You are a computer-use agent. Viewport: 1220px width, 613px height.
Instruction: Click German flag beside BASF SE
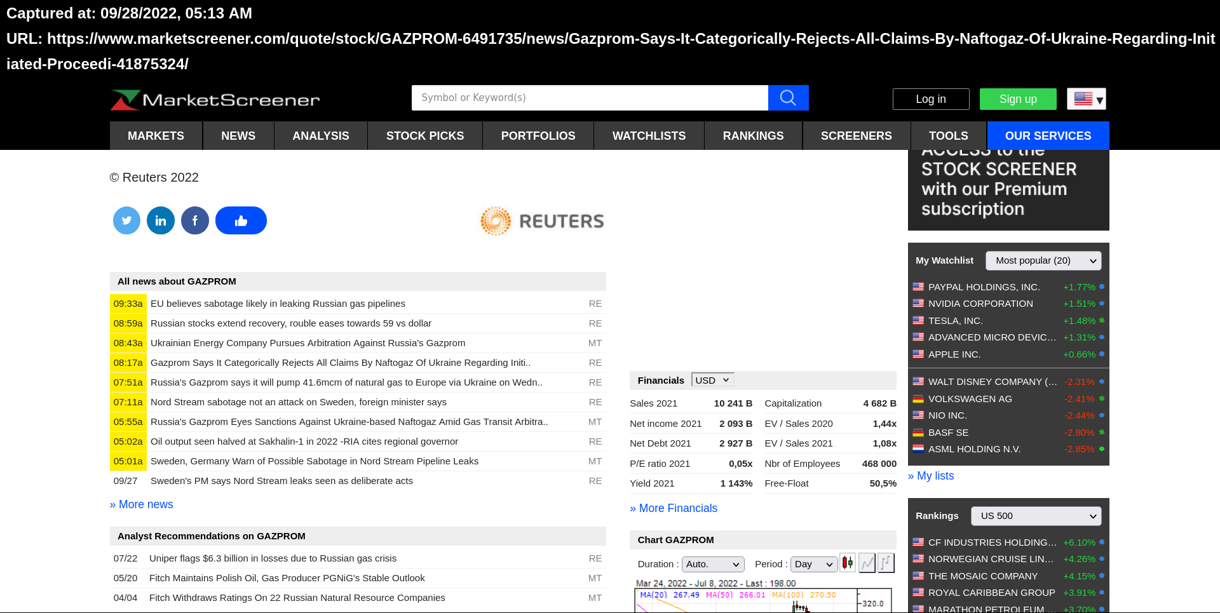tap(918, 432)
